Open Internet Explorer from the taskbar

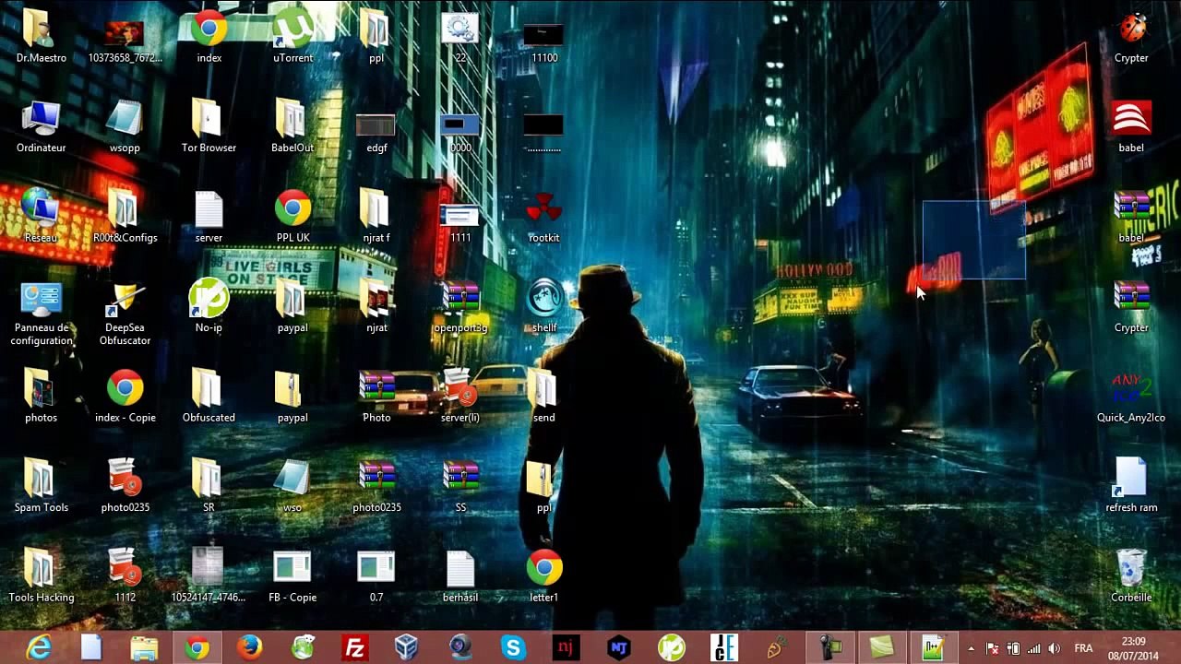tap(39, 648)
